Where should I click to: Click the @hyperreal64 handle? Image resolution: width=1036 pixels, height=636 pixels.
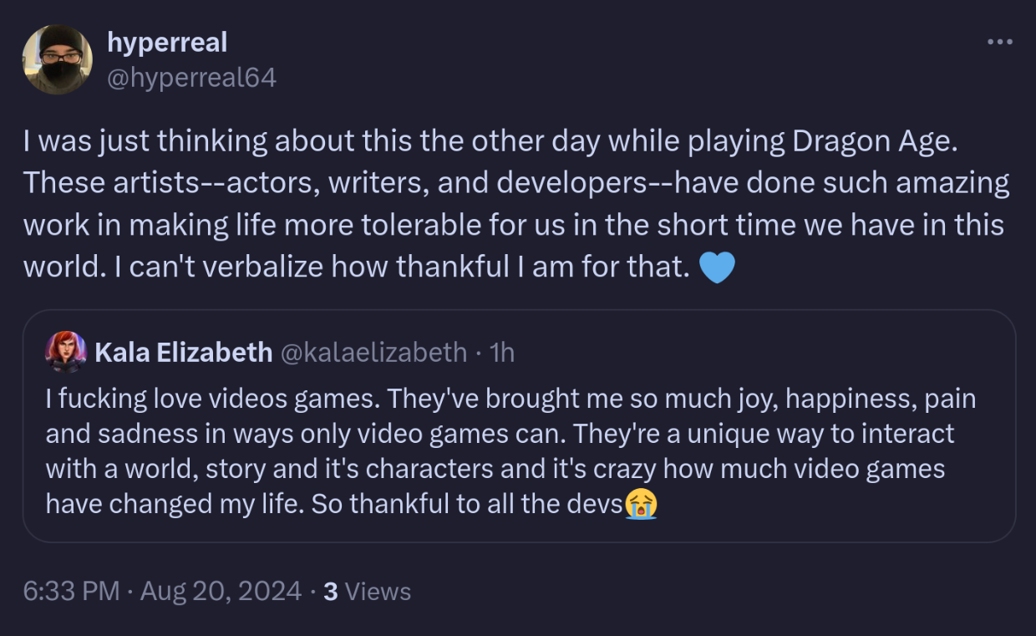click(x=191, y=78)
